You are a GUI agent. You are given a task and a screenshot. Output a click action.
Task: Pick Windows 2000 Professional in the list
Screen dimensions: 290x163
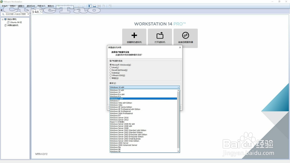tap(143, 113)
